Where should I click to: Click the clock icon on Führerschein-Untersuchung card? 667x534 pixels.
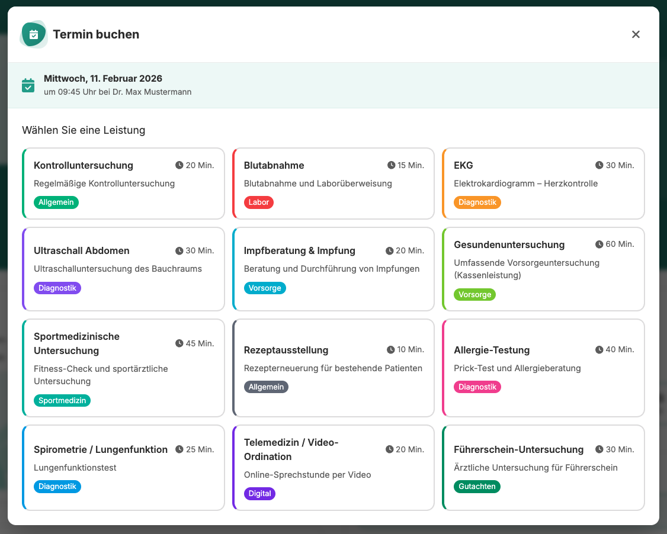[x=599, y=449]
